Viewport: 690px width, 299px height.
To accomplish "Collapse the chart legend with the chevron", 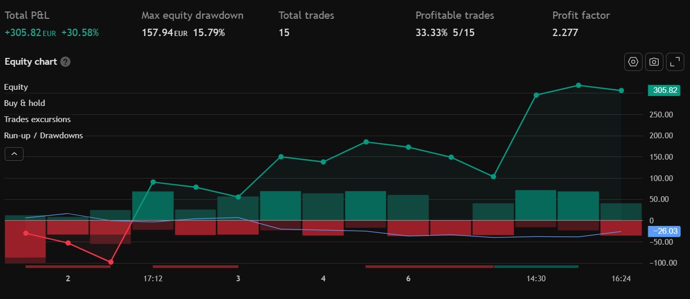I will pyautogui.click(x=14, y=154).
